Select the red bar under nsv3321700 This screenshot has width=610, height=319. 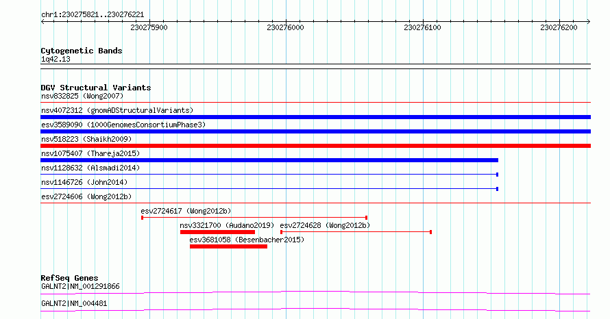[217, 232]
